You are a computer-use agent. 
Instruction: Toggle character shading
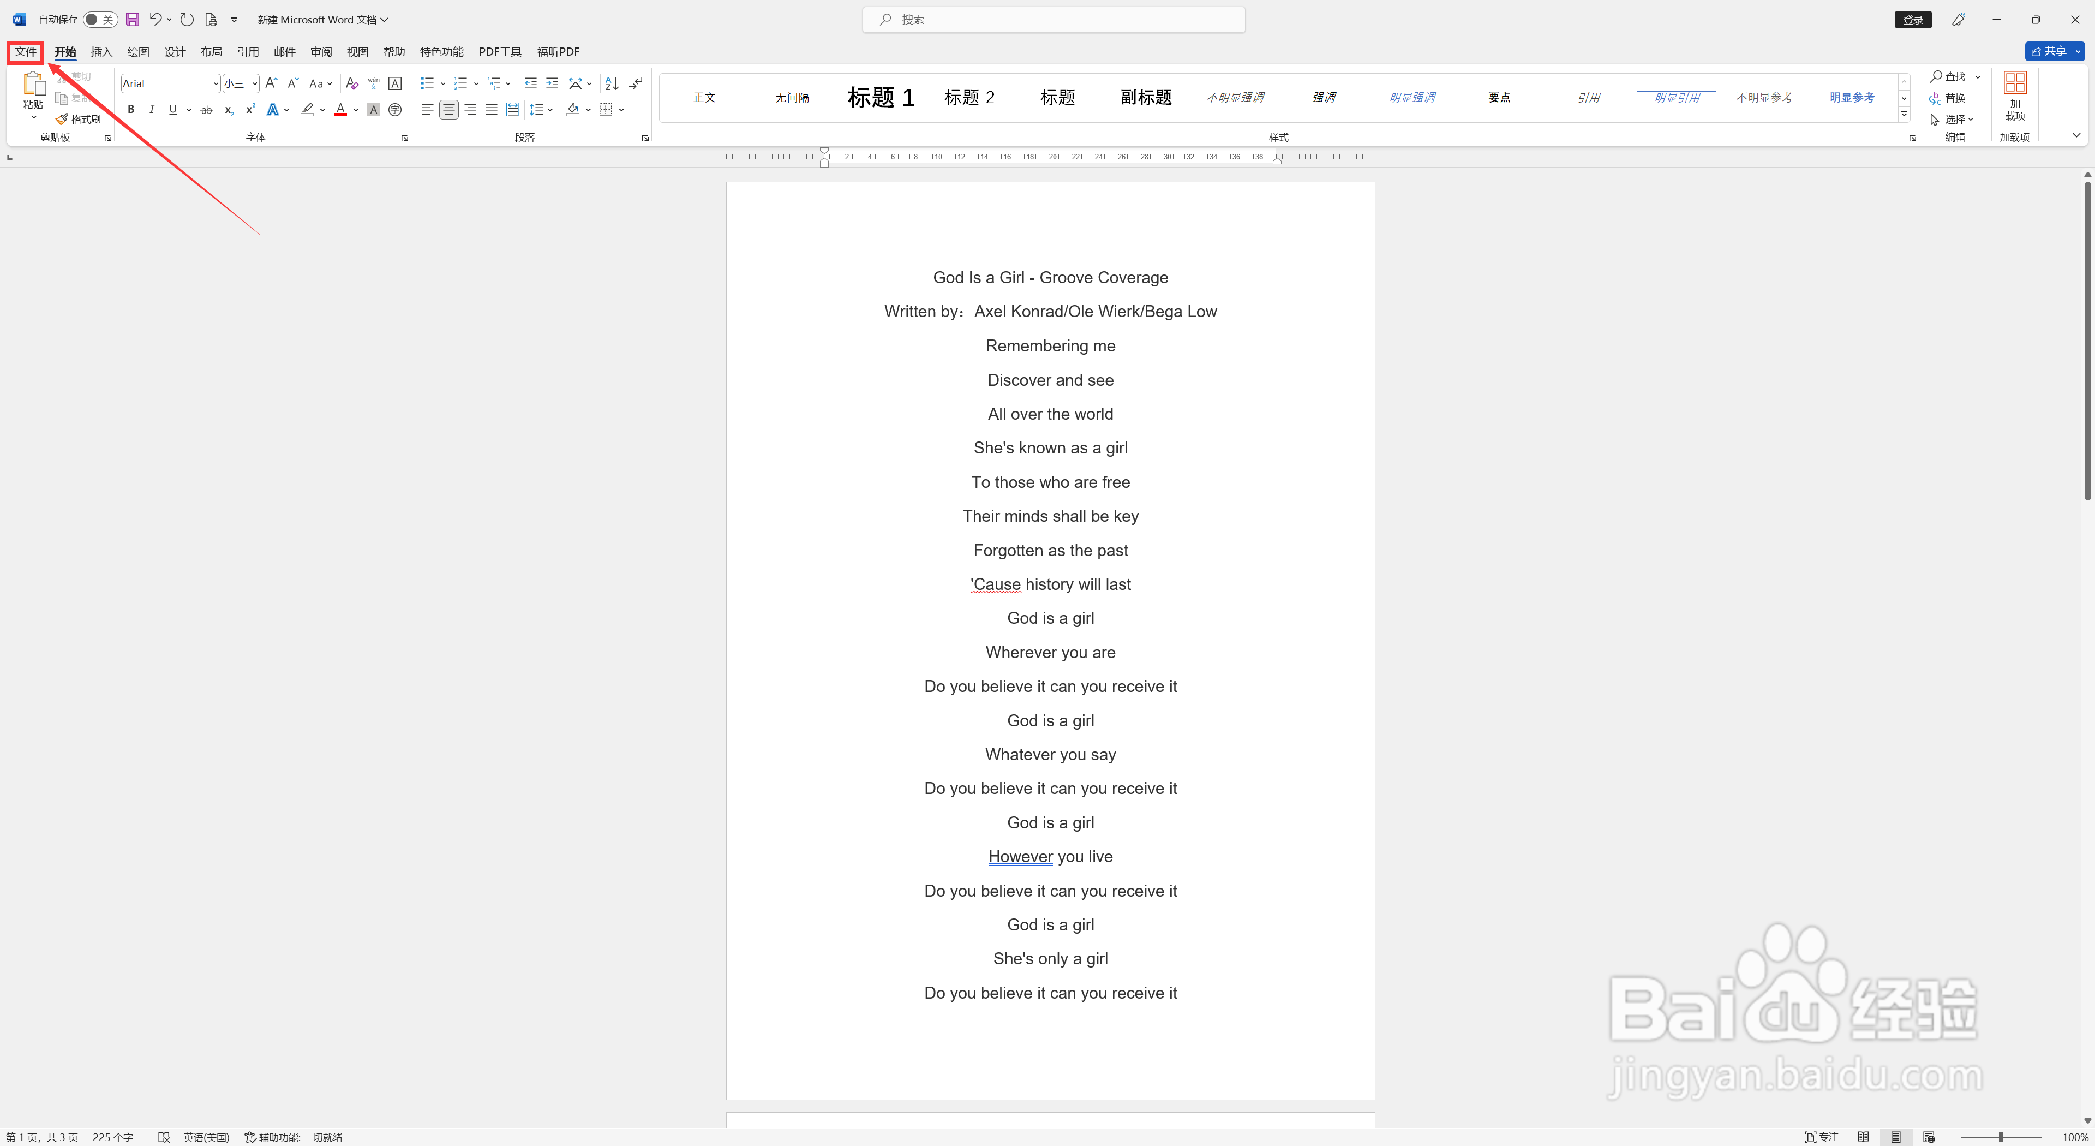[x=374, y=110]
